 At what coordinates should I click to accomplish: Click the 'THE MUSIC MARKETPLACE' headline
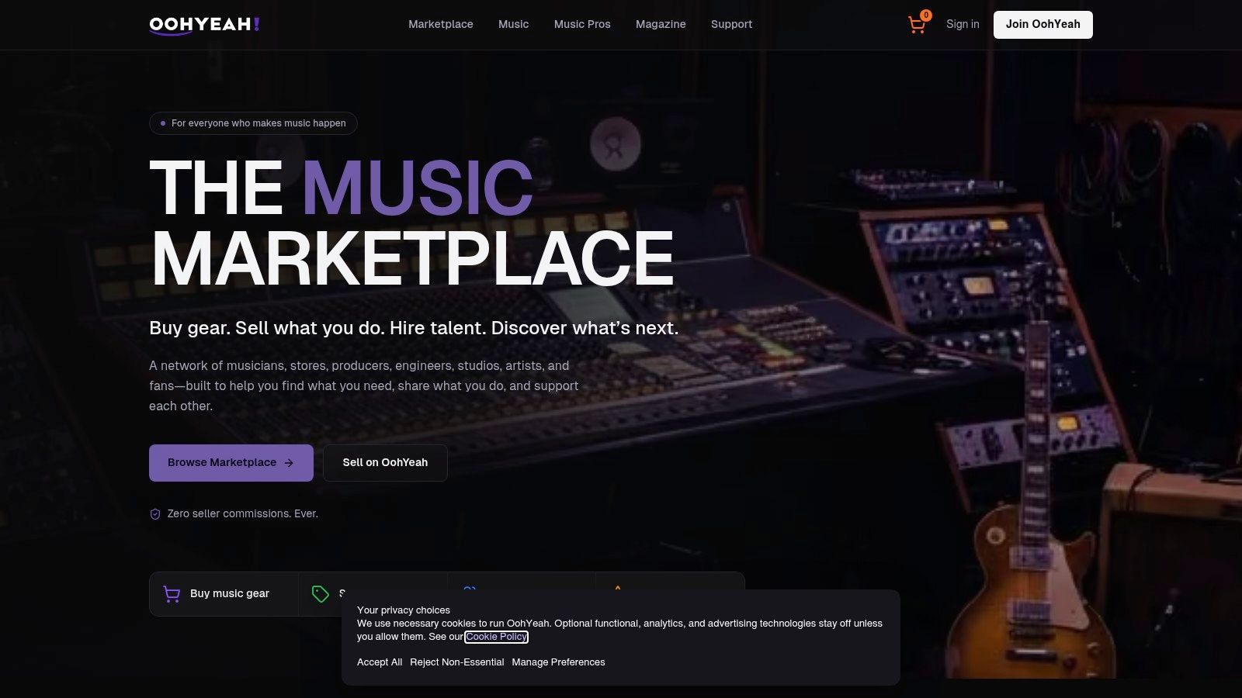[x=411, y=223]
